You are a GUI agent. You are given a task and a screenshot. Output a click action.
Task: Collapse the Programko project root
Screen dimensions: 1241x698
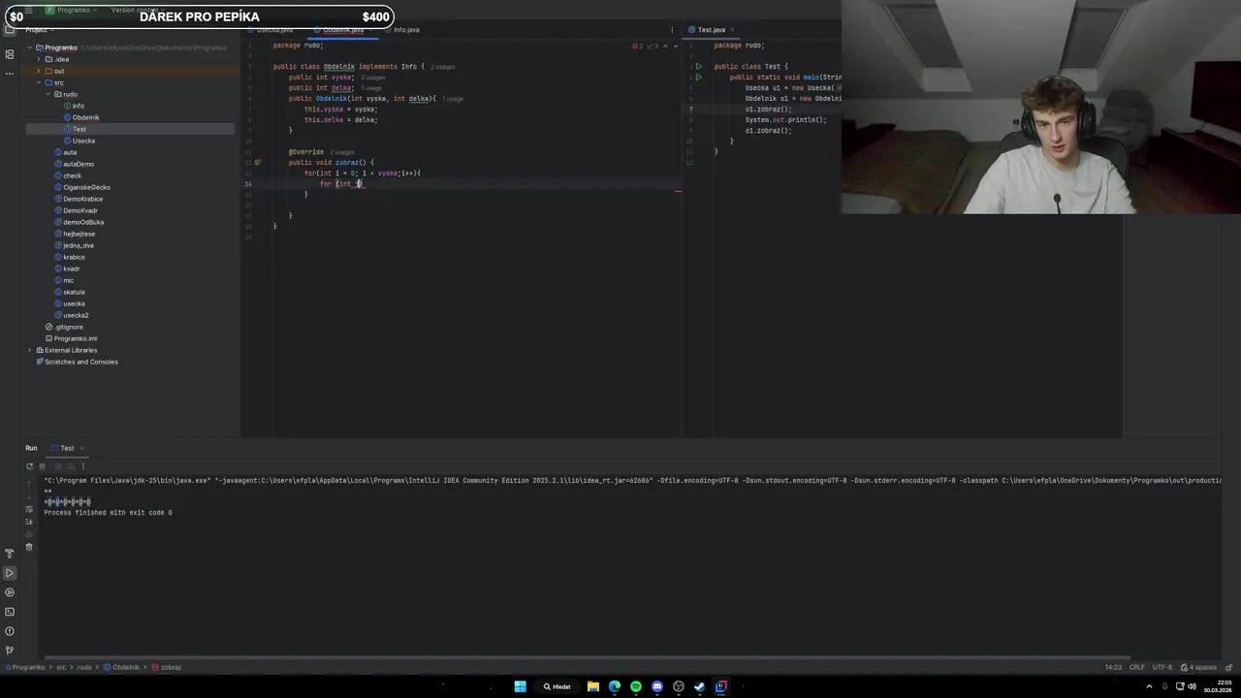(29, 48)
